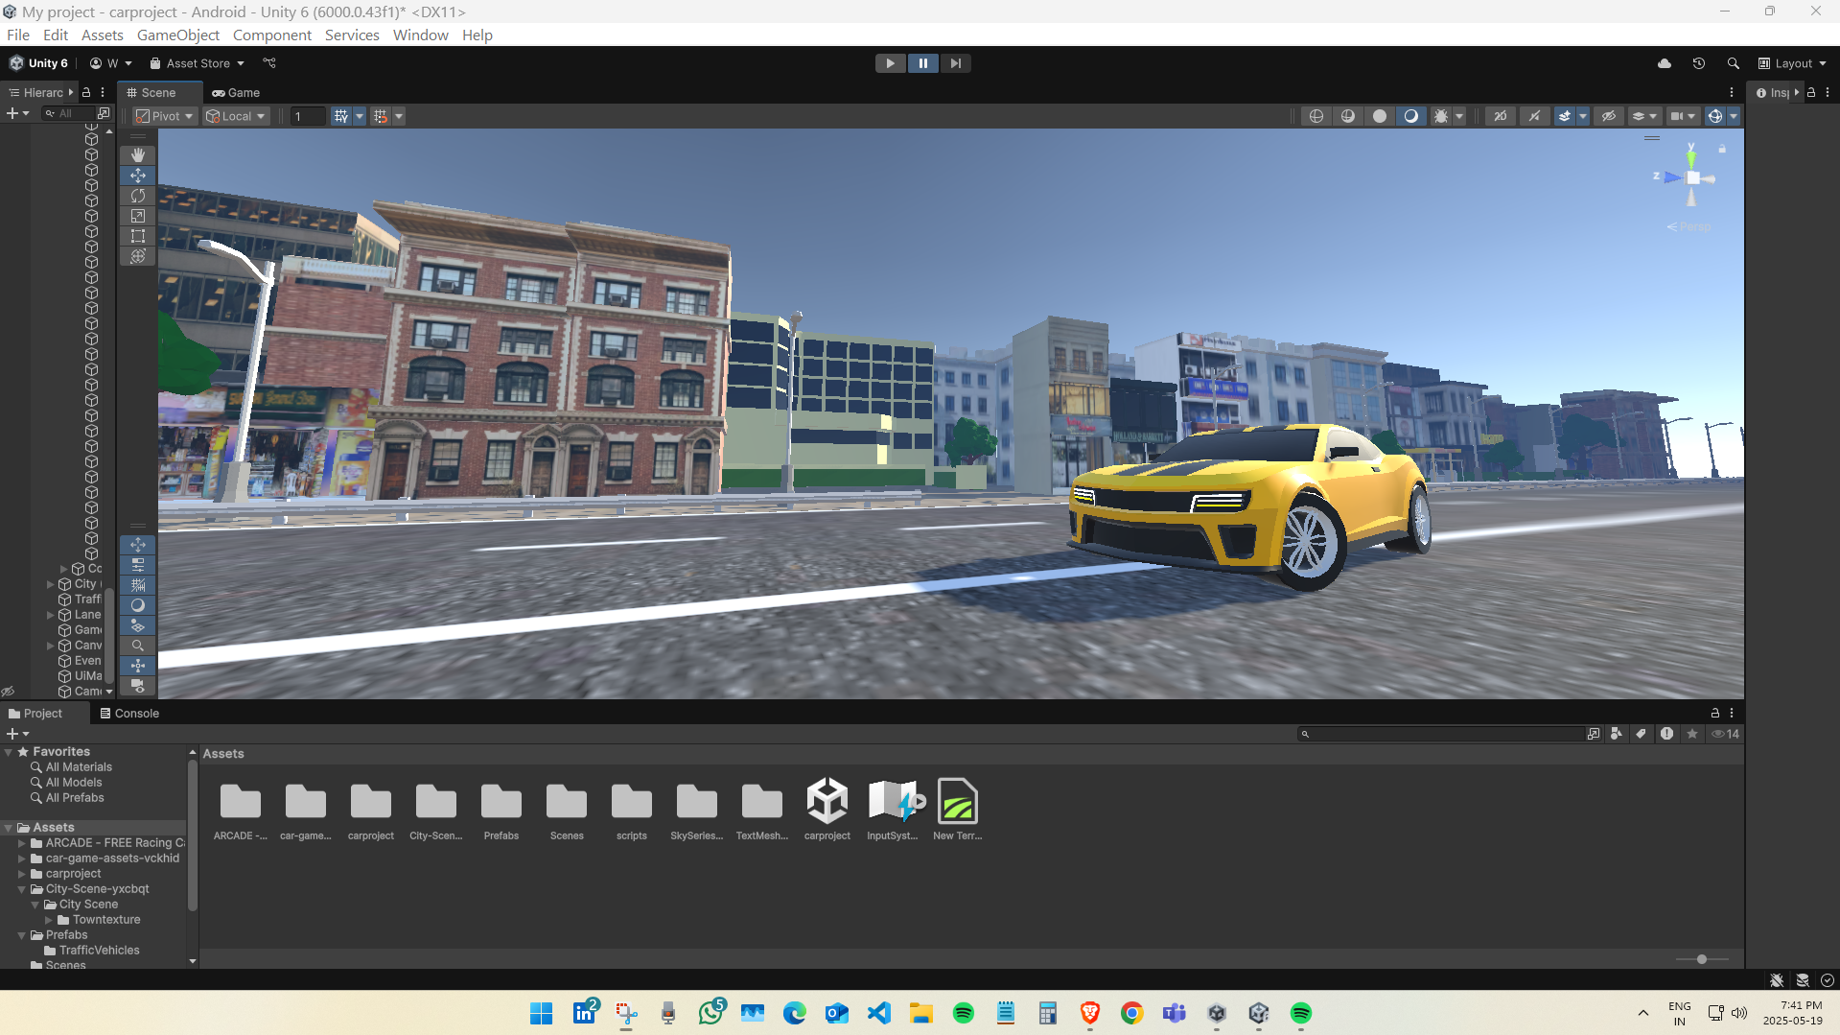This screenshot has height=1035, width=1840.
Task: Open the GameObject menu
Action: [x=178, y=35]
